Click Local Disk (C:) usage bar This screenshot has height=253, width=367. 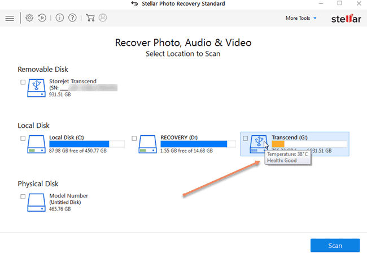click(87, 144)
